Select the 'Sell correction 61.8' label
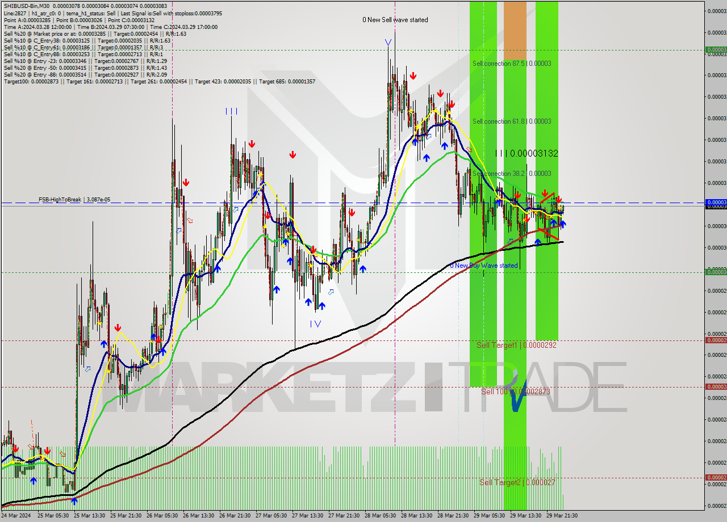Viewport: 727px width, 522px height. click(512, 121)
